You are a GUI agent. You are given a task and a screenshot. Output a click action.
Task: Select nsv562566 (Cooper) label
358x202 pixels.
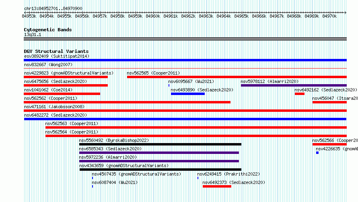pos(335,140)
